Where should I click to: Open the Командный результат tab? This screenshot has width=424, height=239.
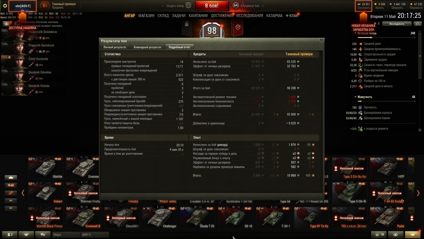[147, 47]
